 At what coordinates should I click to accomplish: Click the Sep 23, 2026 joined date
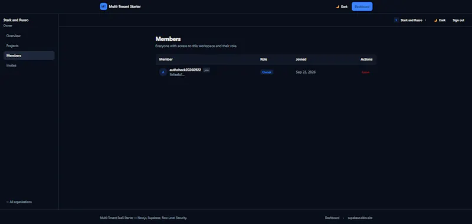[x=306, y=72]
